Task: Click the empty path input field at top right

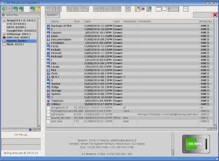Action: point(202,15)
